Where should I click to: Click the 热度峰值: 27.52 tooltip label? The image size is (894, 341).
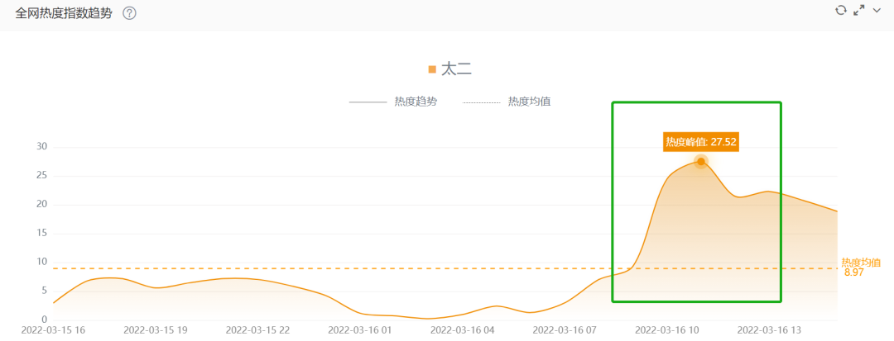701,141
